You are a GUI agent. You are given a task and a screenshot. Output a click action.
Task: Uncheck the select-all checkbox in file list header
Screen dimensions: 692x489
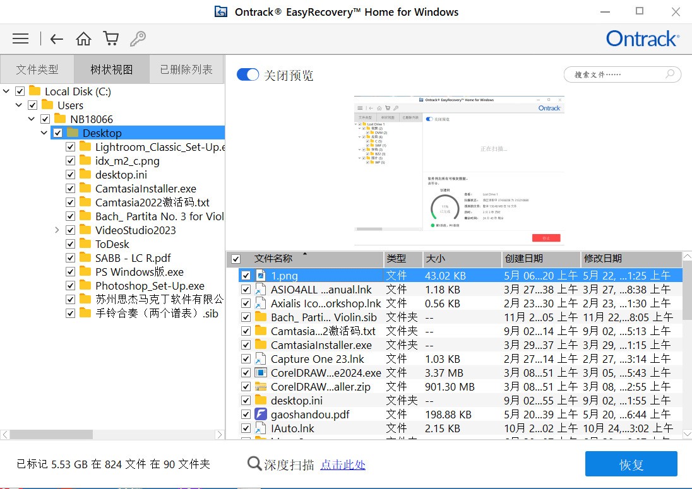click(x=236, y=259)
